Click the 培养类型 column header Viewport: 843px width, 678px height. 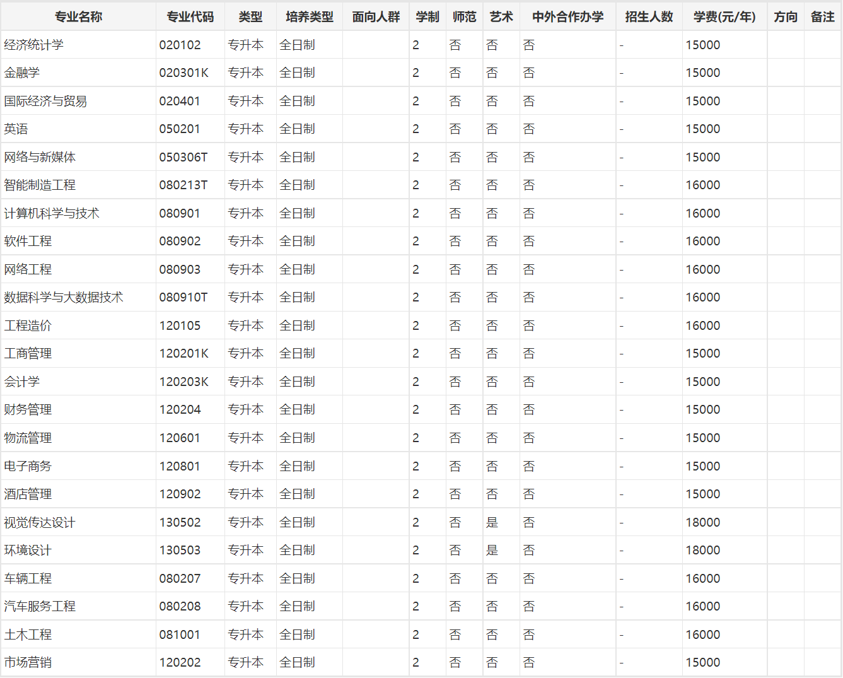coord(309,17)
